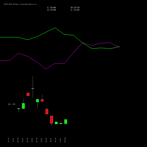Click the small candle above 20 Jul
This screenshot has width=147, height=147.
[x=19, y=108]
